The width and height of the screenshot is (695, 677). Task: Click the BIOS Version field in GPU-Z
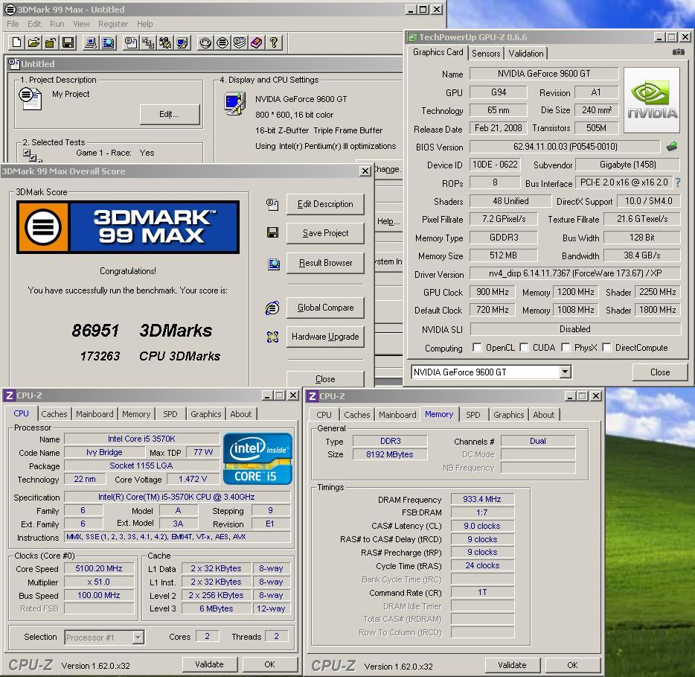[565, 147]
